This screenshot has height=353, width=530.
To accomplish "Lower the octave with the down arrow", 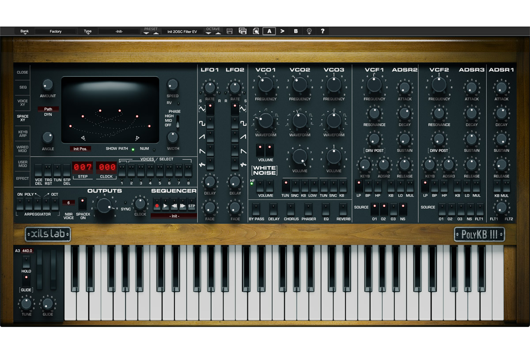I will pyautogui.click(x=209, y=33).
